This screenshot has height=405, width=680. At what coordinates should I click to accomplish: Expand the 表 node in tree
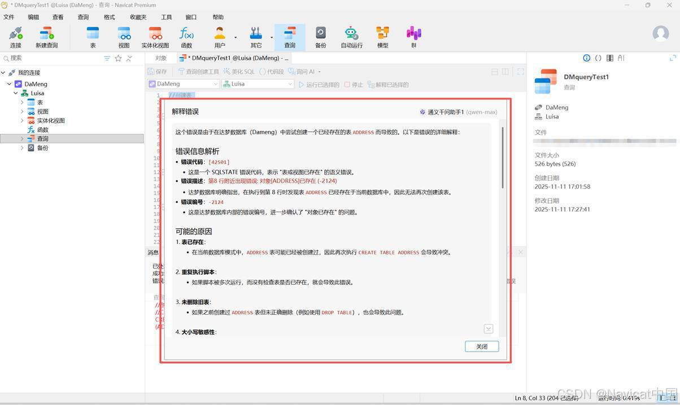click(x=23, y=102)
